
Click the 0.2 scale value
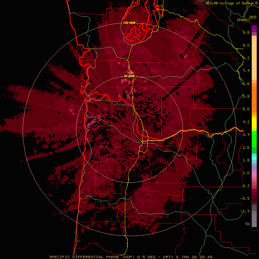coord(246,186)
